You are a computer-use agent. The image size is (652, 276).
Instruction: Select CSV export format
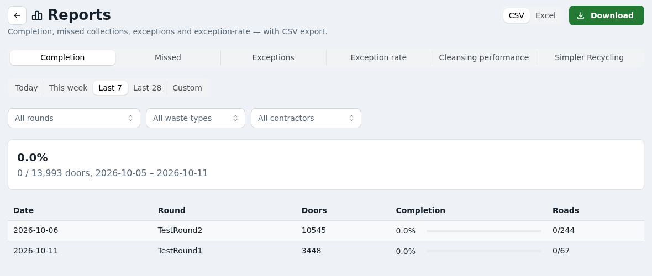tap(517, 15)
